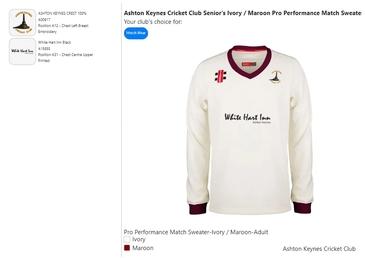Screen dimensions: 365x258
Task: Click the Ashton Keynes crest thumbnail
Action: pyautogui.click(x=23, y=23)
